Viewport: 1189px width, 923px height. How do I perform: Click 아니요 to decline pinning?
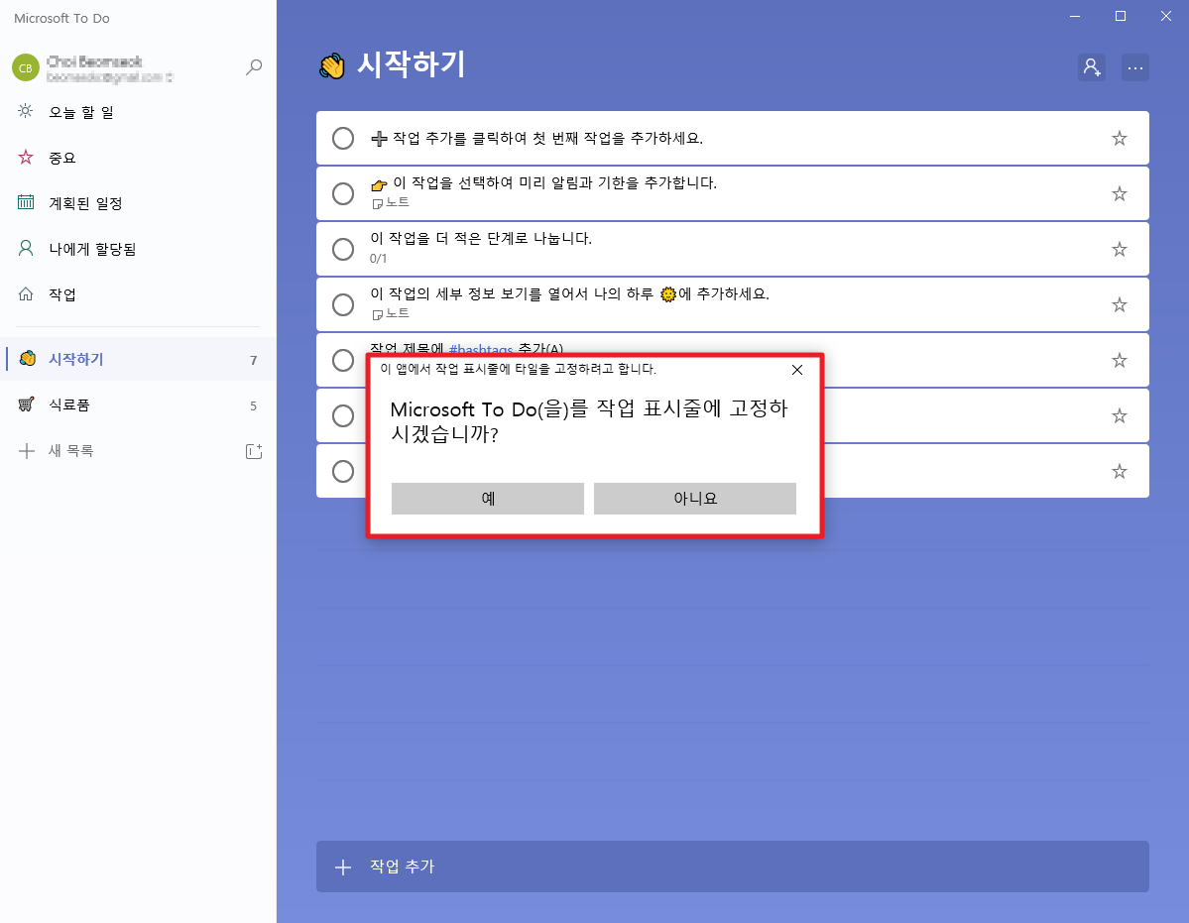694,499
